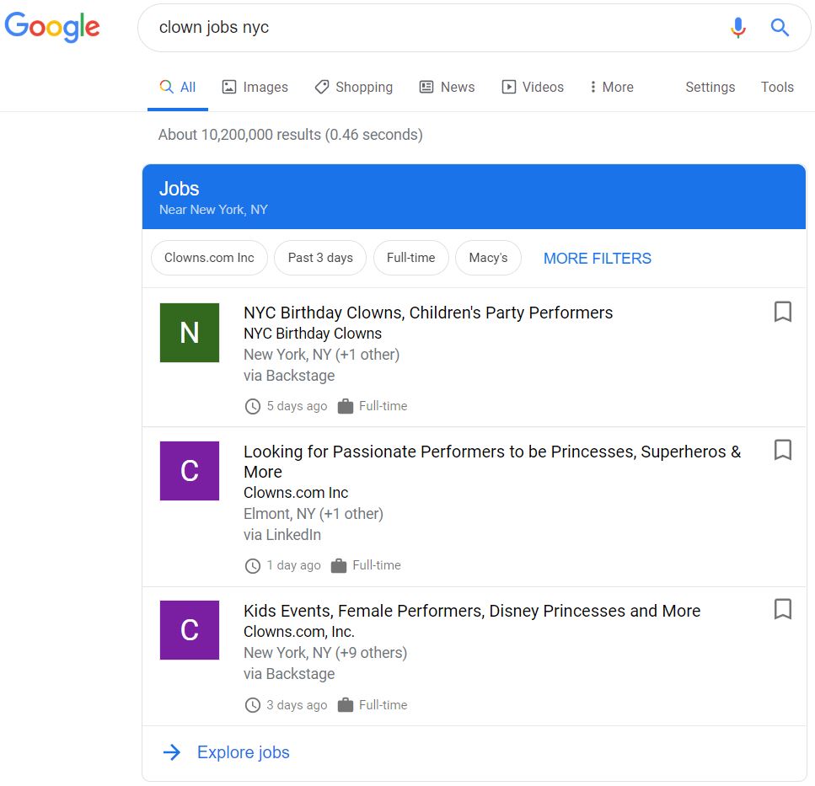815x786 pixels.
Task: Bookmark the NYC Birthday Clowns job
Action: point(783,312)
